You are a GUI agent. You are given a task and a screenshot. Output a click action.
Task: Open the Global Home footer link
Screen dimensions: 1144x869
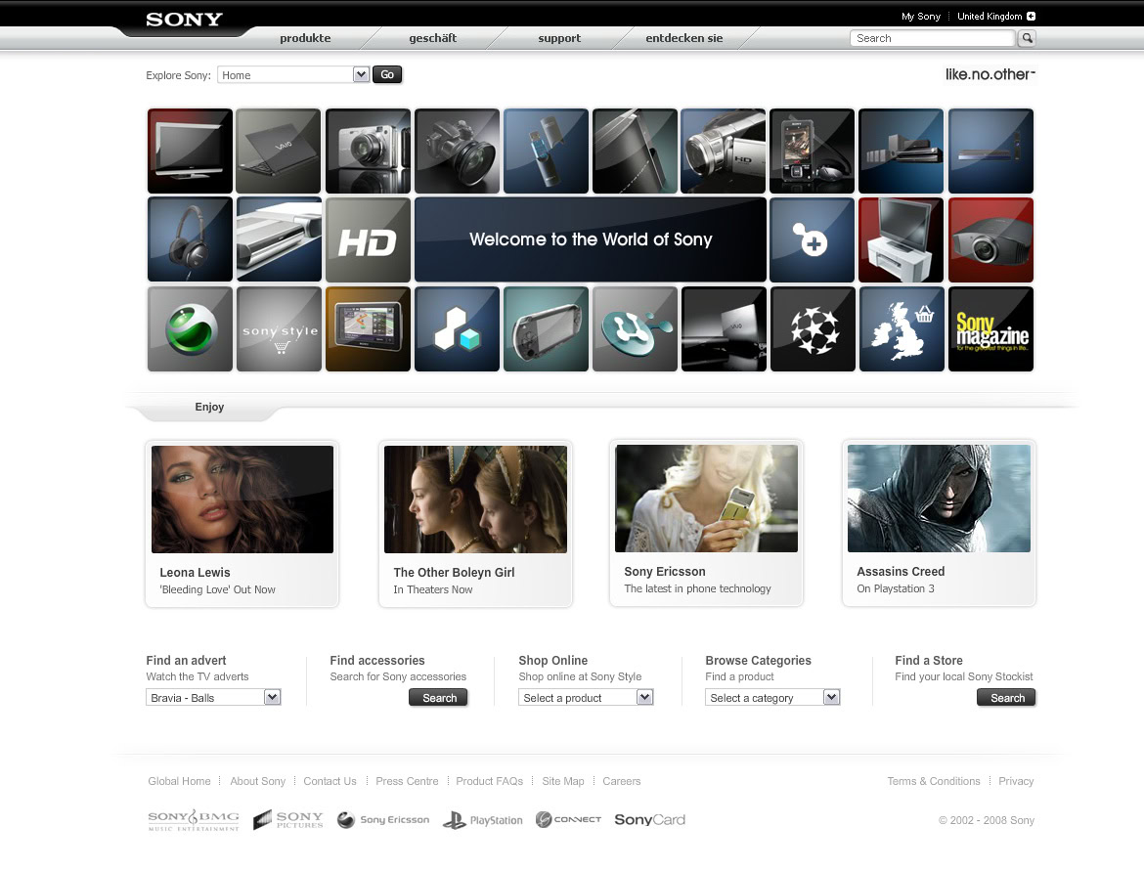[x=180, y=781]
